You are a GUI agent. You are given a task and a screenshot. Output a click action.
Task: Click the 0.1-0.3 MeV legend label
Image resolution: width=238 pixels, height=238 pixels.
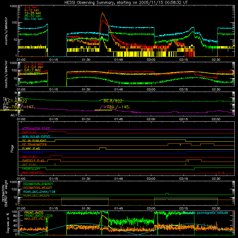(x=34, y=64)
